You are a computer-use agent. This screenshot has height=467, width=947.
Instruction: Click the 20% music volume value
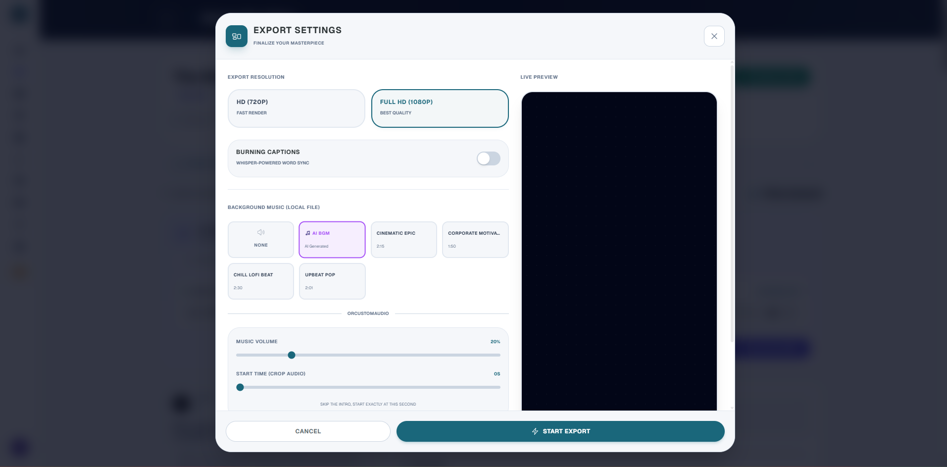point(495,342)
